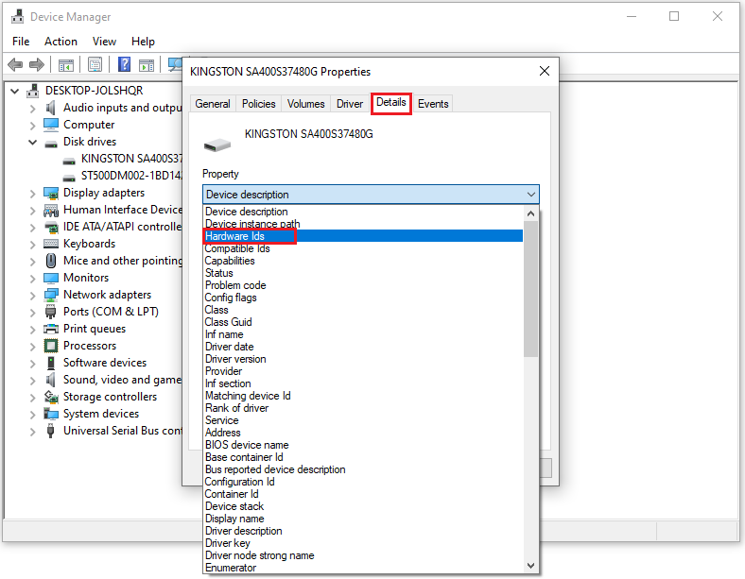Expand the Audio inputs and outputs node
This screenshot has width=745, height=579.
coord(32,109)
